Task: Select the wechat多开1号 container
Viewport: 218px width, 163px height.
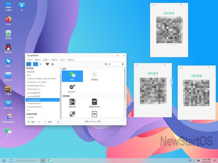Action: 43,93
